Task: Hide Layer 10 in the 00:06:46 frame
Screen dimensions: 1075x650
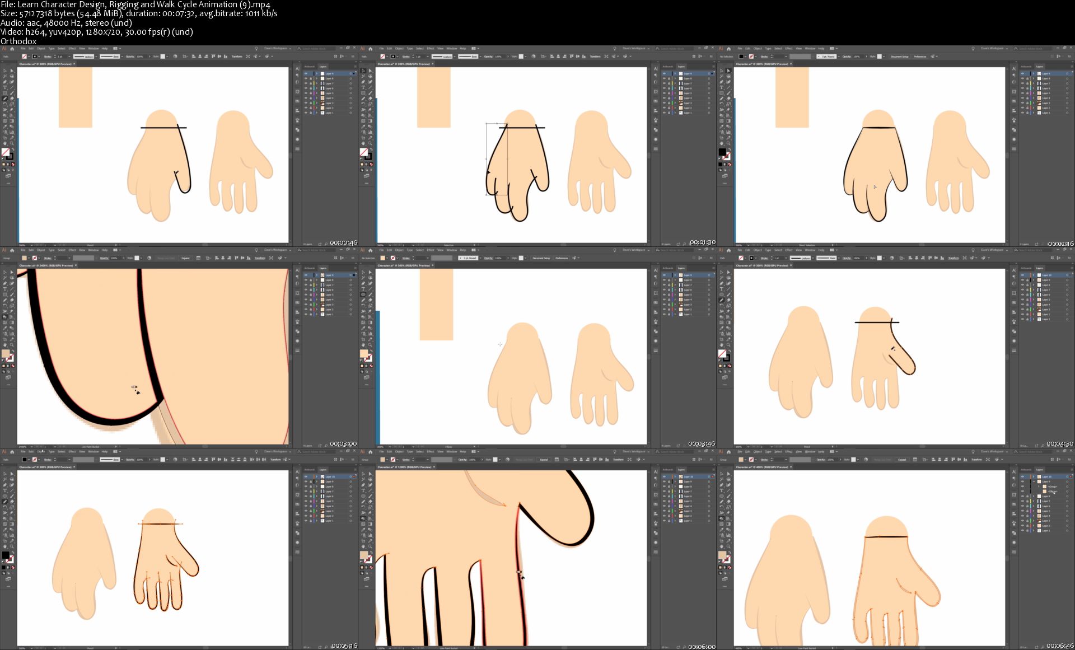Action: [x=1022, y=476]
